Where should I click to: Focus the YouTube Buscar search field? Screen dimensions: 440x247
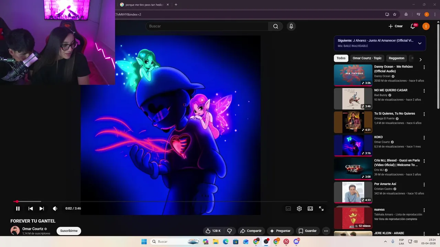[207, 26]
